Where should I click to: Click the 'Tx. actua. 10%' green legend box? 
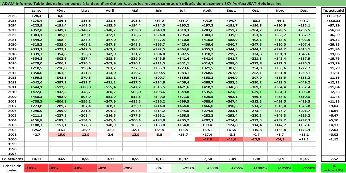pyautogui.click(x=334, y=168)
